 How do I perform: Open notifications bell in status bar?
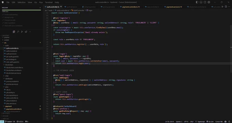point(229,122)
